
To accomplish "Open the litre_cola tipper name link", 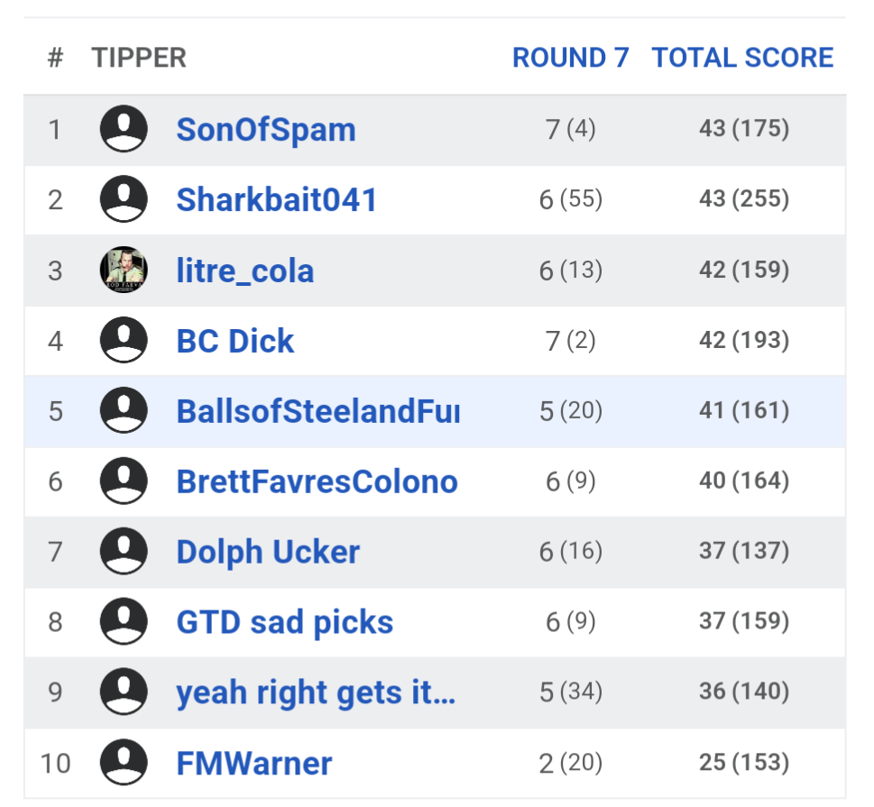I will pyautogui.click(x=244, y=271).
